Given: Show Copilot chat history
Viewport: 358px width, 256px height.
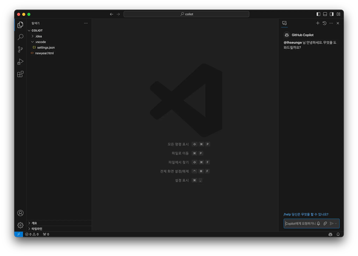Looking at the screenshot, I should click(x=324, y=23).
